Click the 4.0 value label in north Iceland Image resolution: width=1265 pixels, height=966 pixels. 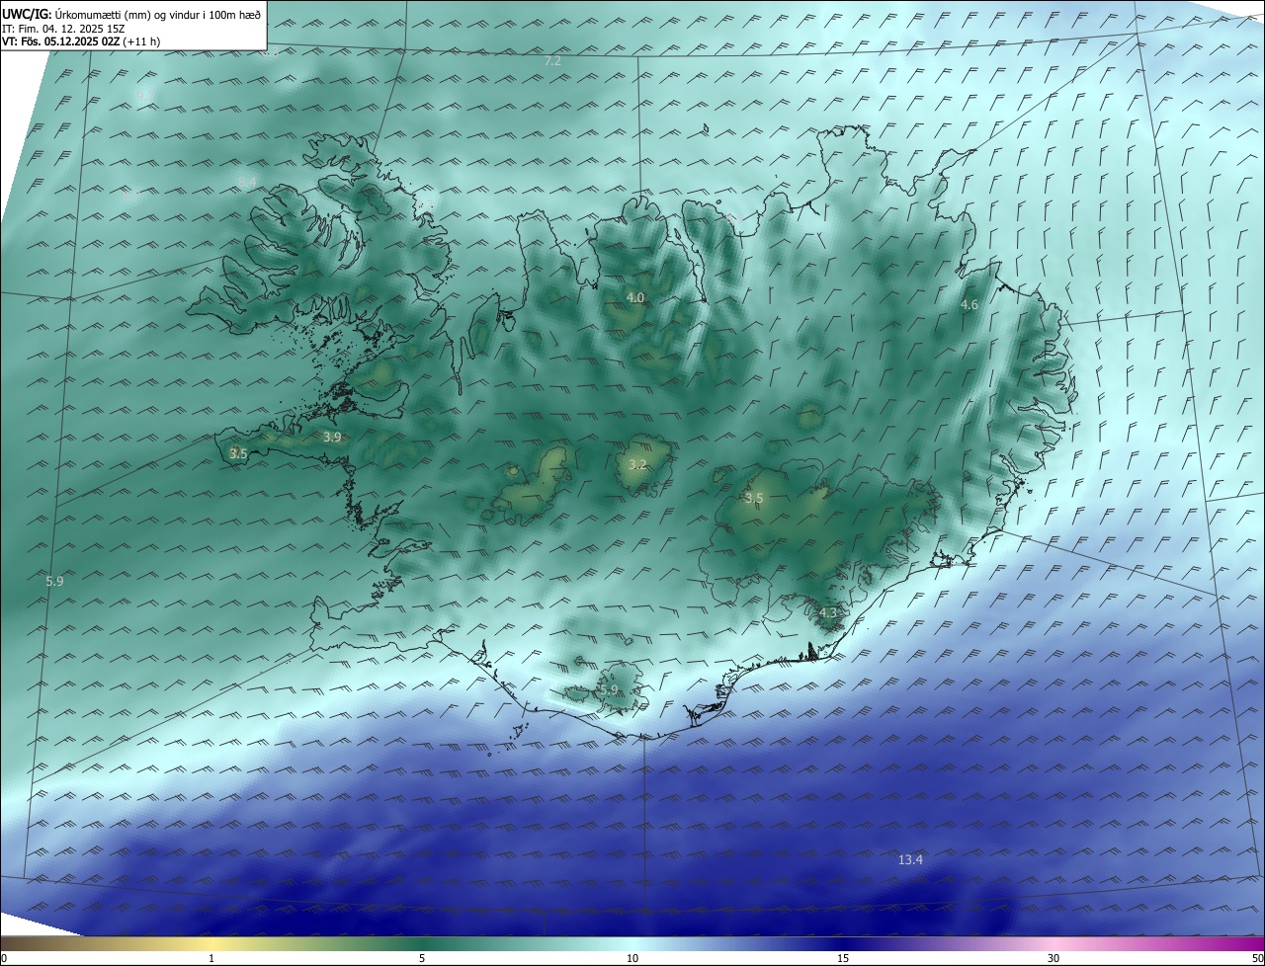point(635,297)
